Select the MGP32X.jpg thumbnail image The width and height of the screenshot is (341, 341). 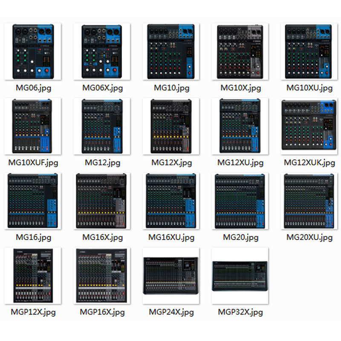pyautogui.click(x=240, y=276)
